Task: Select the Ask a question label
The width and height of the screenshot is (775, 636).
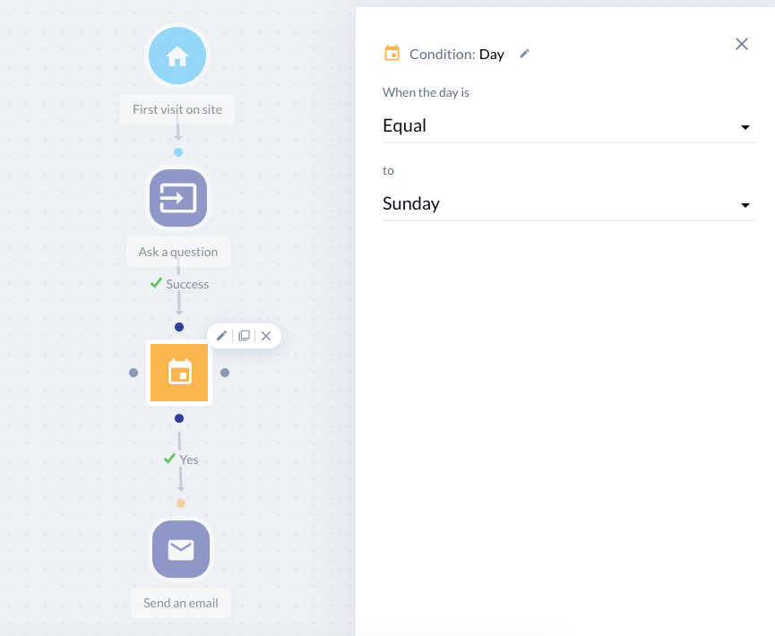Action: tap(178, 252)
